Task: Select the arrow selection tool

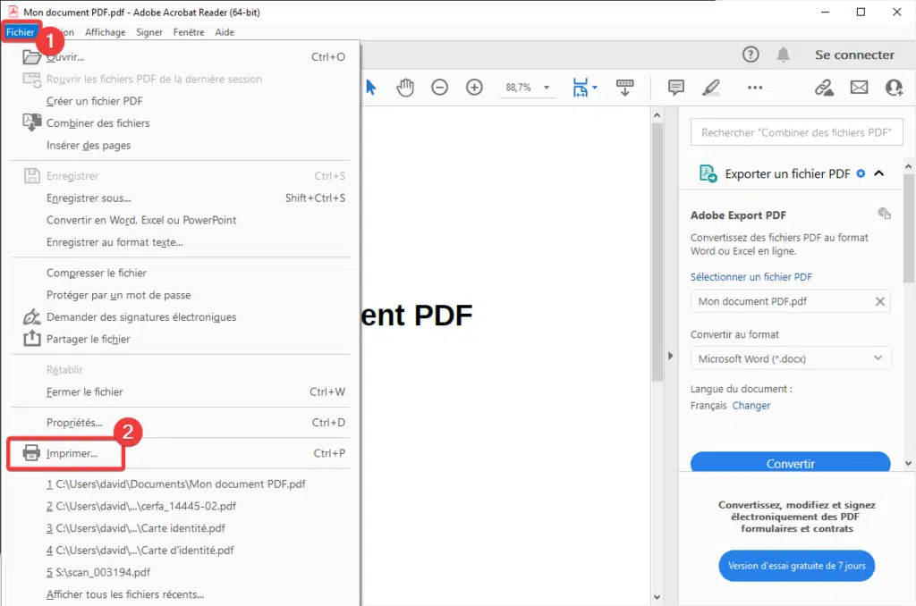Action: point(371,88)
